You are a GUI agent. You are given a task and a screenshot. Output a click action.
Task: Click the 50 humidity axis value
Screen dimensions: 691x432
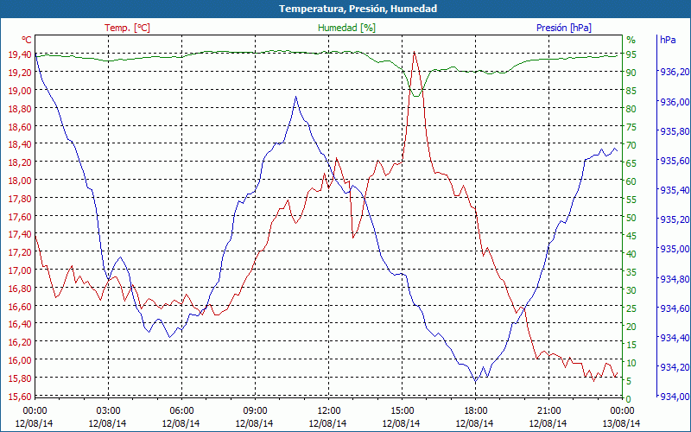631,218
